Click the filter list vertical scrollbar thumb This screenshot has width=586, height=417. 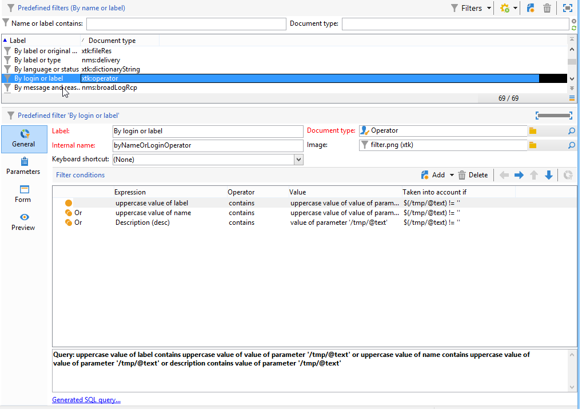coord(572,62)
